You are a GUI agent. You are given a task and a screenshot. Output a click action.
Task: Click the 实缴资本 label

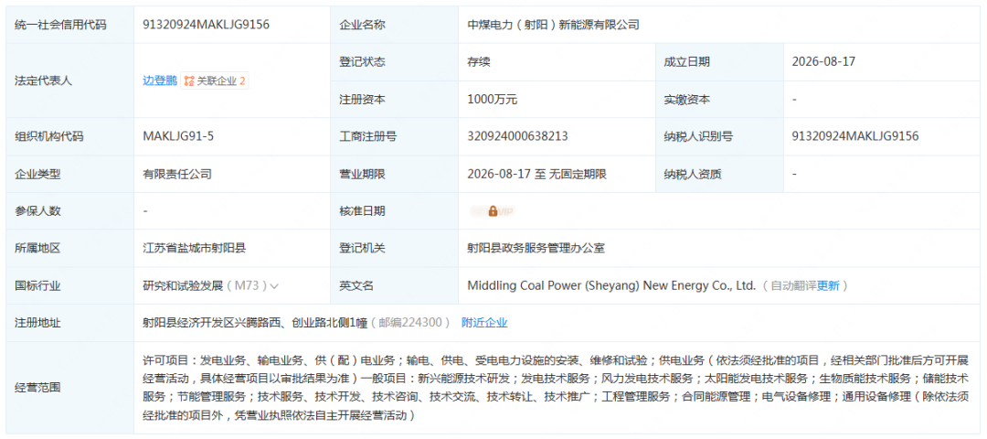(x=686, y=100)
